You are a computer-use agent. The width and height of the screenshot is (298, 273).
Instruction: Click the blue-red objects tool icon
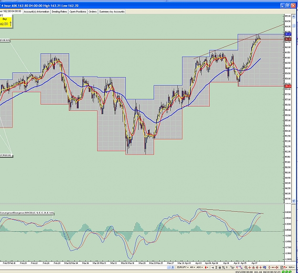pyautogui.click(x=241, y=267)
